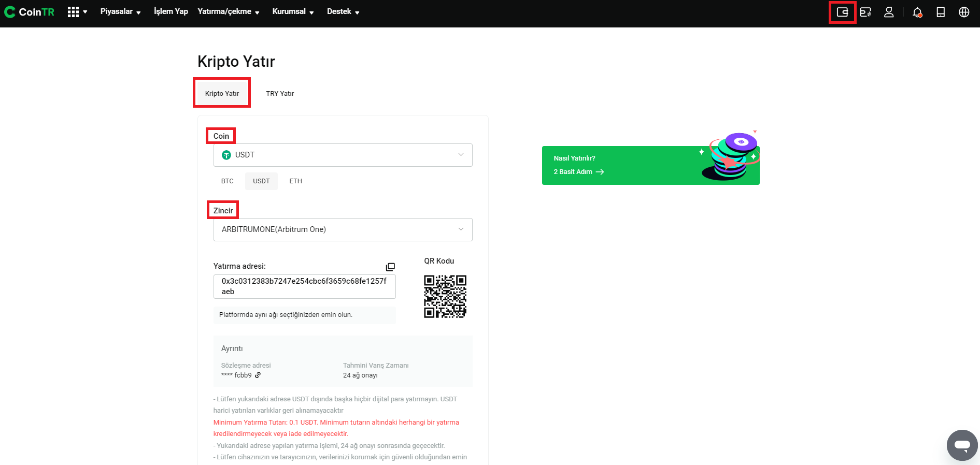Screen dimensions: 980x465
Task: Open the wallet icon in header
Action: (x=842, y=12)
